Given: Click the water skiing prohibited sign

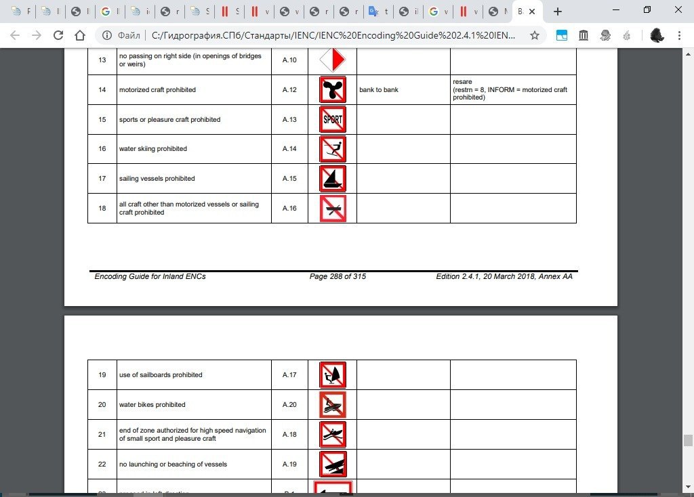Looking at the screenshot, I should click(332, 149).
